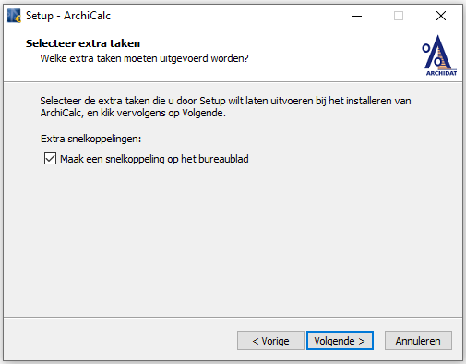Click the grayed-out maximize window icon

pos(399,16)
